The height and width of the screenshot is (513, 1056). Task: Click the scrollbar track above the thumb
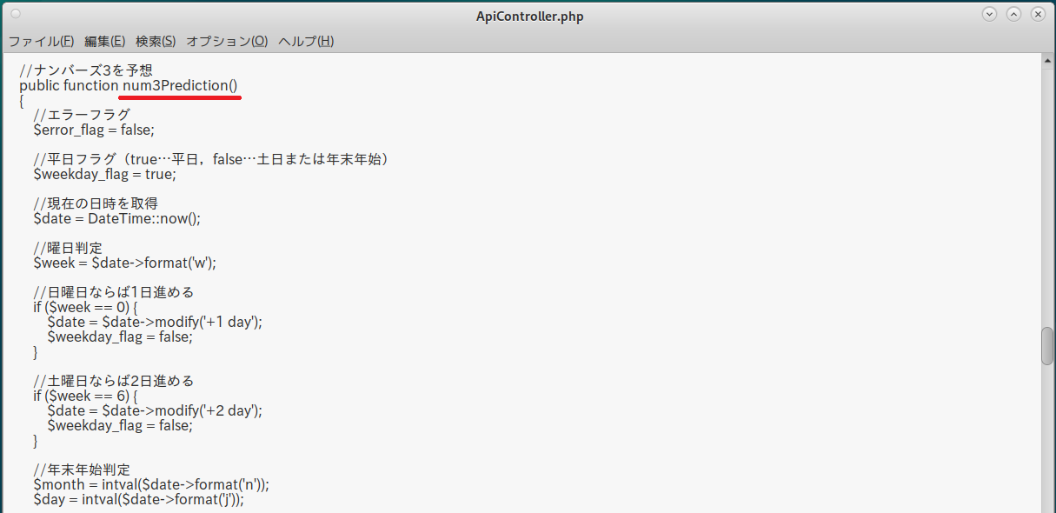[1047, 191]
